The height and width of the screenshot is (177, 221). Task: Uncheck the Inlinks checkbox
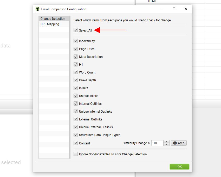click(76, 88)
